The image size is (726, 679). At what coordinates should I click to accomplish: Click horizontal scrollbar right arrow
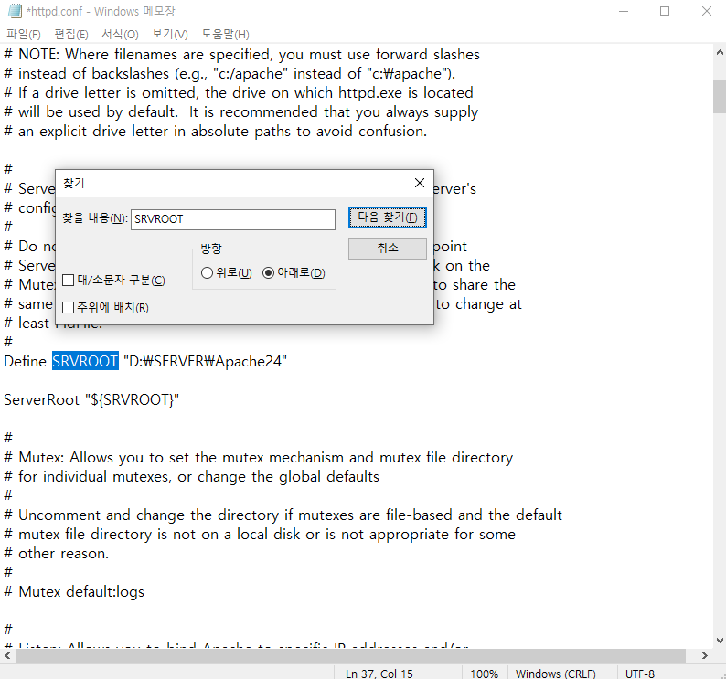[704, 655]
